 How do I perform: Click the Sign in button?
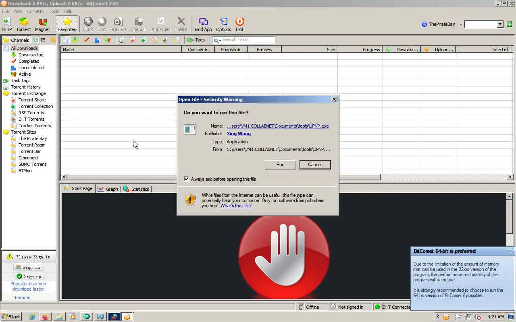click(28, 267)
